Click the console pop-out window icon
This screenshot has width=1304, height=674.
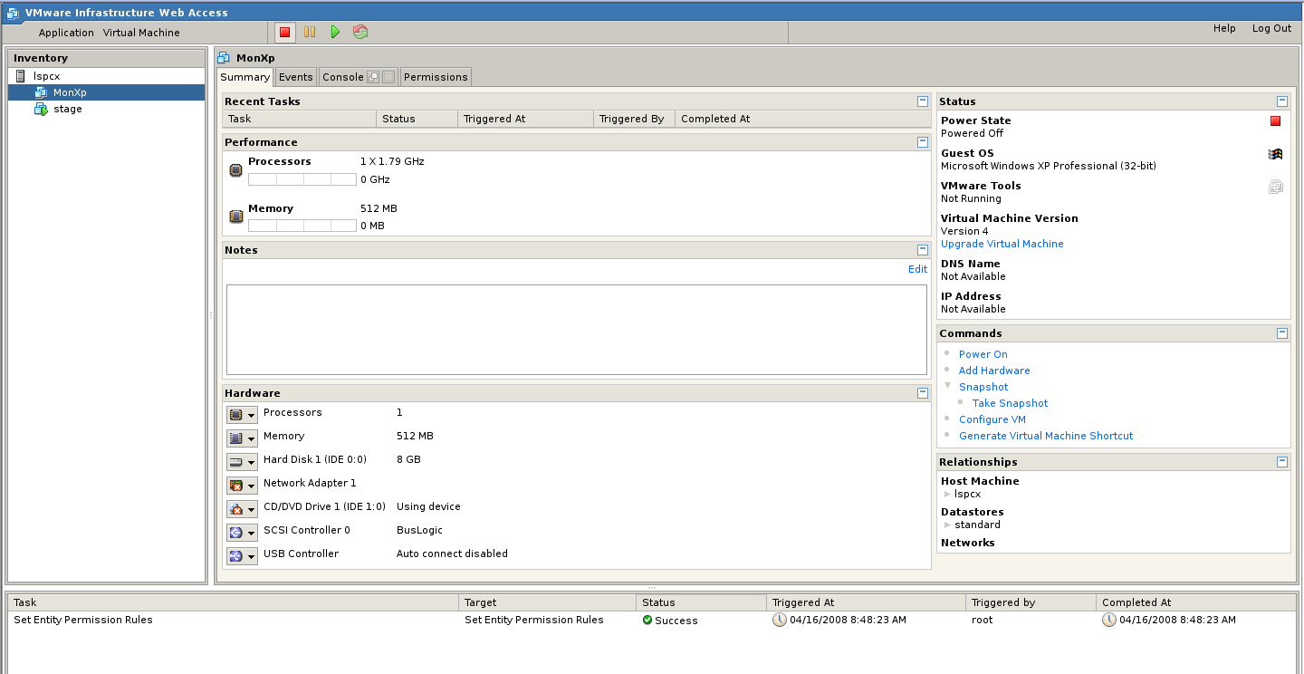[x=372, y=77]
